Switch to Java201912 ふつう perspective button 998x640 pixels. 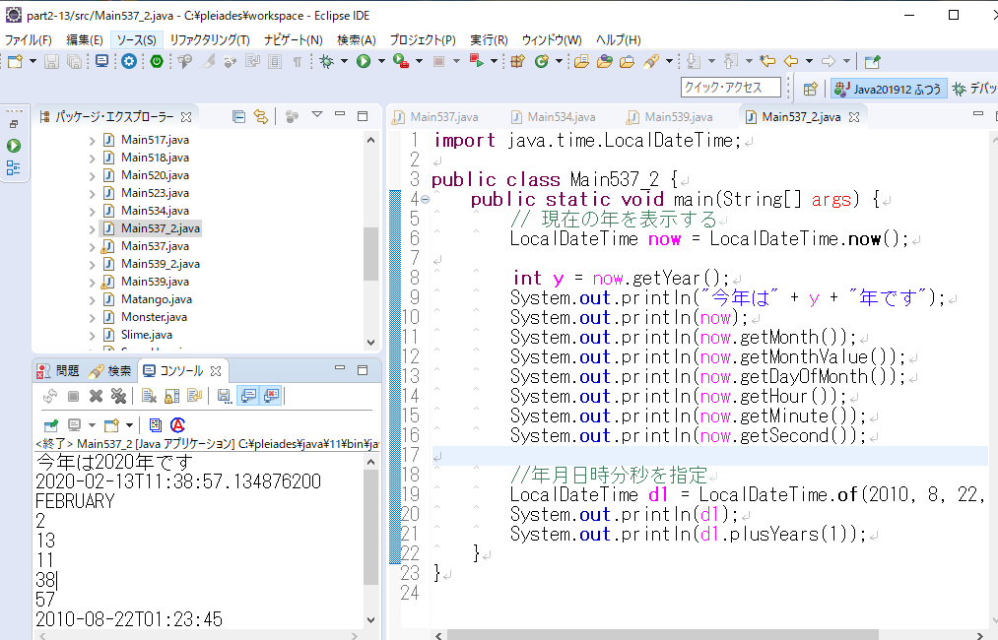(x=889, y=89)
